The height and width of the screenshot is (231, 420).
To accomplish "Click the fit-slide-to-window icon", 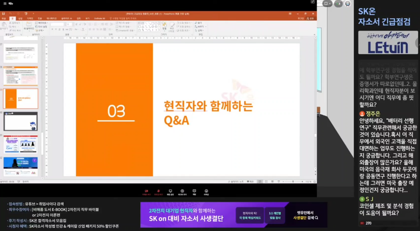I will click(x=314, y=182).
